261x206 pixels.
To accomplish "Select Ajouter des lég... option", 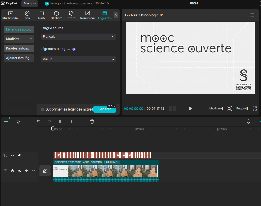I will tap(19, 58).
